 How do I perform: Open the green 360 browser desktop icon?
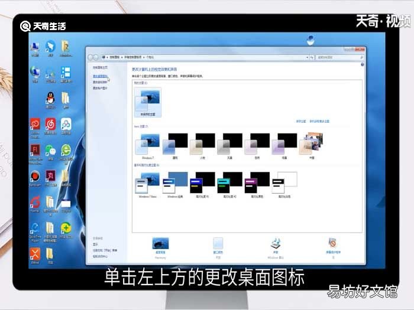click(x=66, y=154)
